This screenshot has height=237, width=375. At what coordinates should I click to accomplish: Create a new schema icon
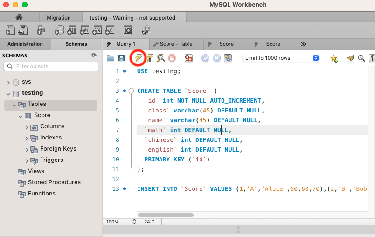point(59,30)
